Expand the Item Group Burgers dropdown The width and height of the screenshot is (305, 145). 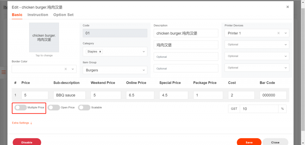click(x=144, y=70)
